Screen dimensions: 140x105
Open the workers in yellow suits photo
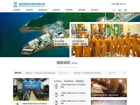tap(106, 40)
